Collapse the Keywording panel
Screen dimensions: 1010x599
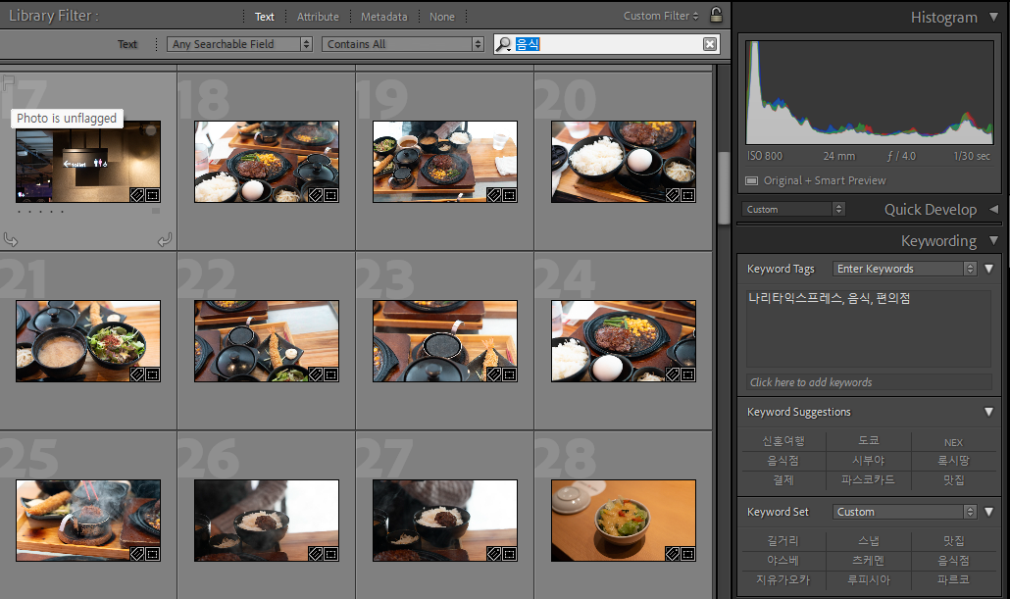(x=994, y=240)
